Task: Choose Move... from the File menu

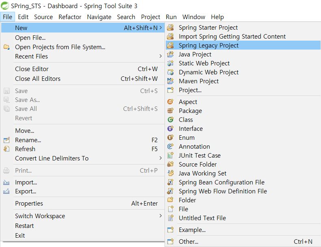Action: [83, 130]
